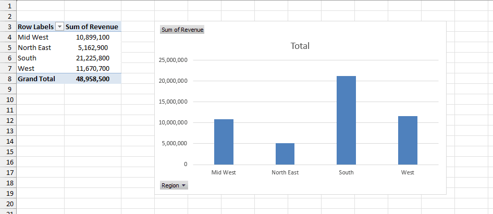493x214 pixels.
Task: Select the grand total value 48,958,500
Action: (93, 79)
